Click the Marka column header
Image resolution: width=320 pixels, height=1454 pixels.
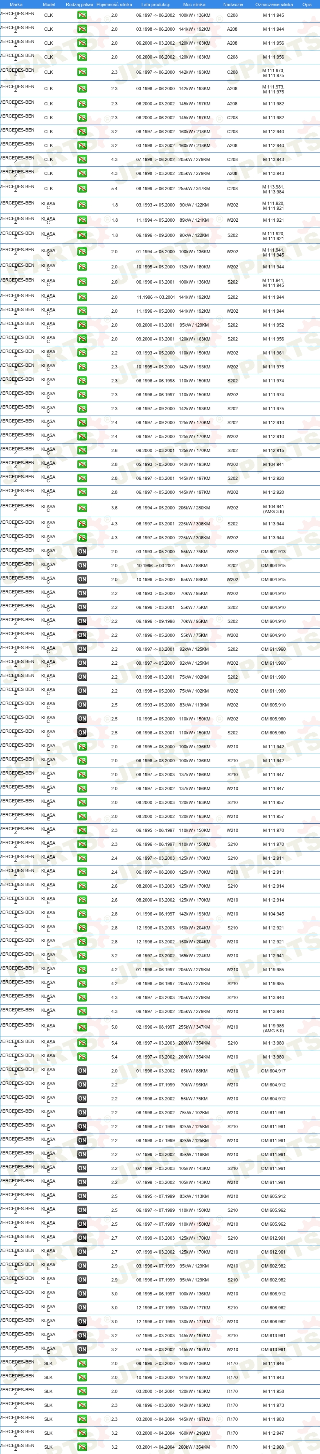(16, 4)
